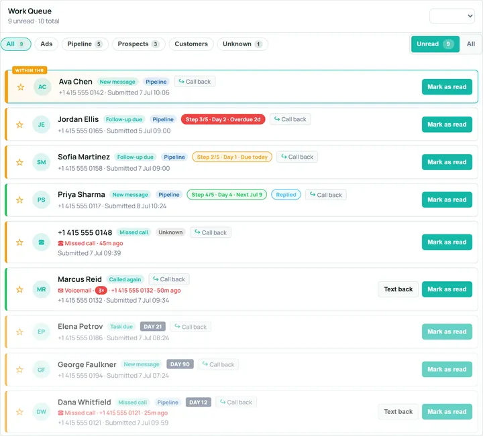
Task: Star the +1 415 555 0148 missed call
Action: click(19, 242)
